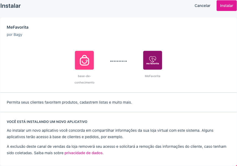The height and width of the screenshot is (166, 237).
Task: Click the purple me favorita app icon
Action: click(153, 60)
